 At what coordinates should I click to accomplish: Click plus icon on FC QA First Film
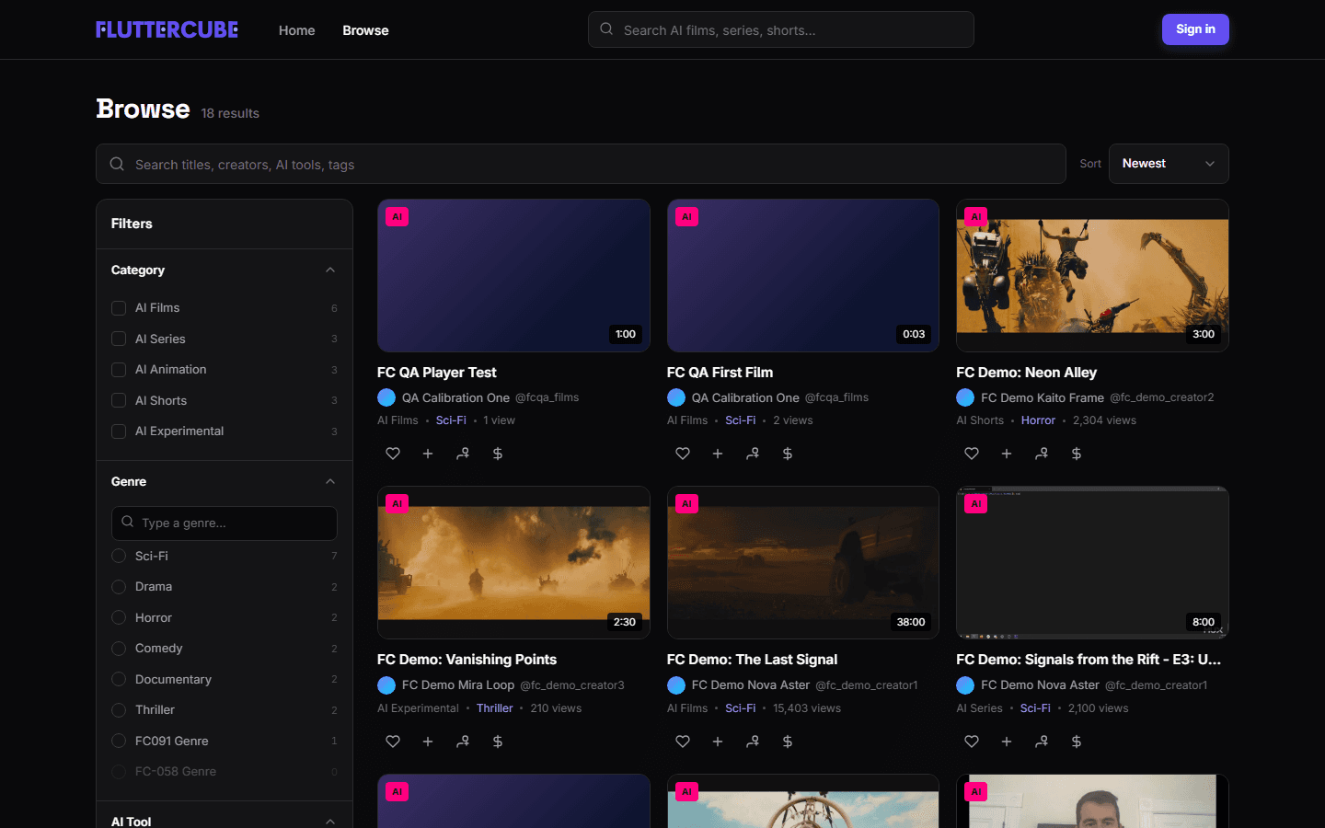click(x=718, y=454)
